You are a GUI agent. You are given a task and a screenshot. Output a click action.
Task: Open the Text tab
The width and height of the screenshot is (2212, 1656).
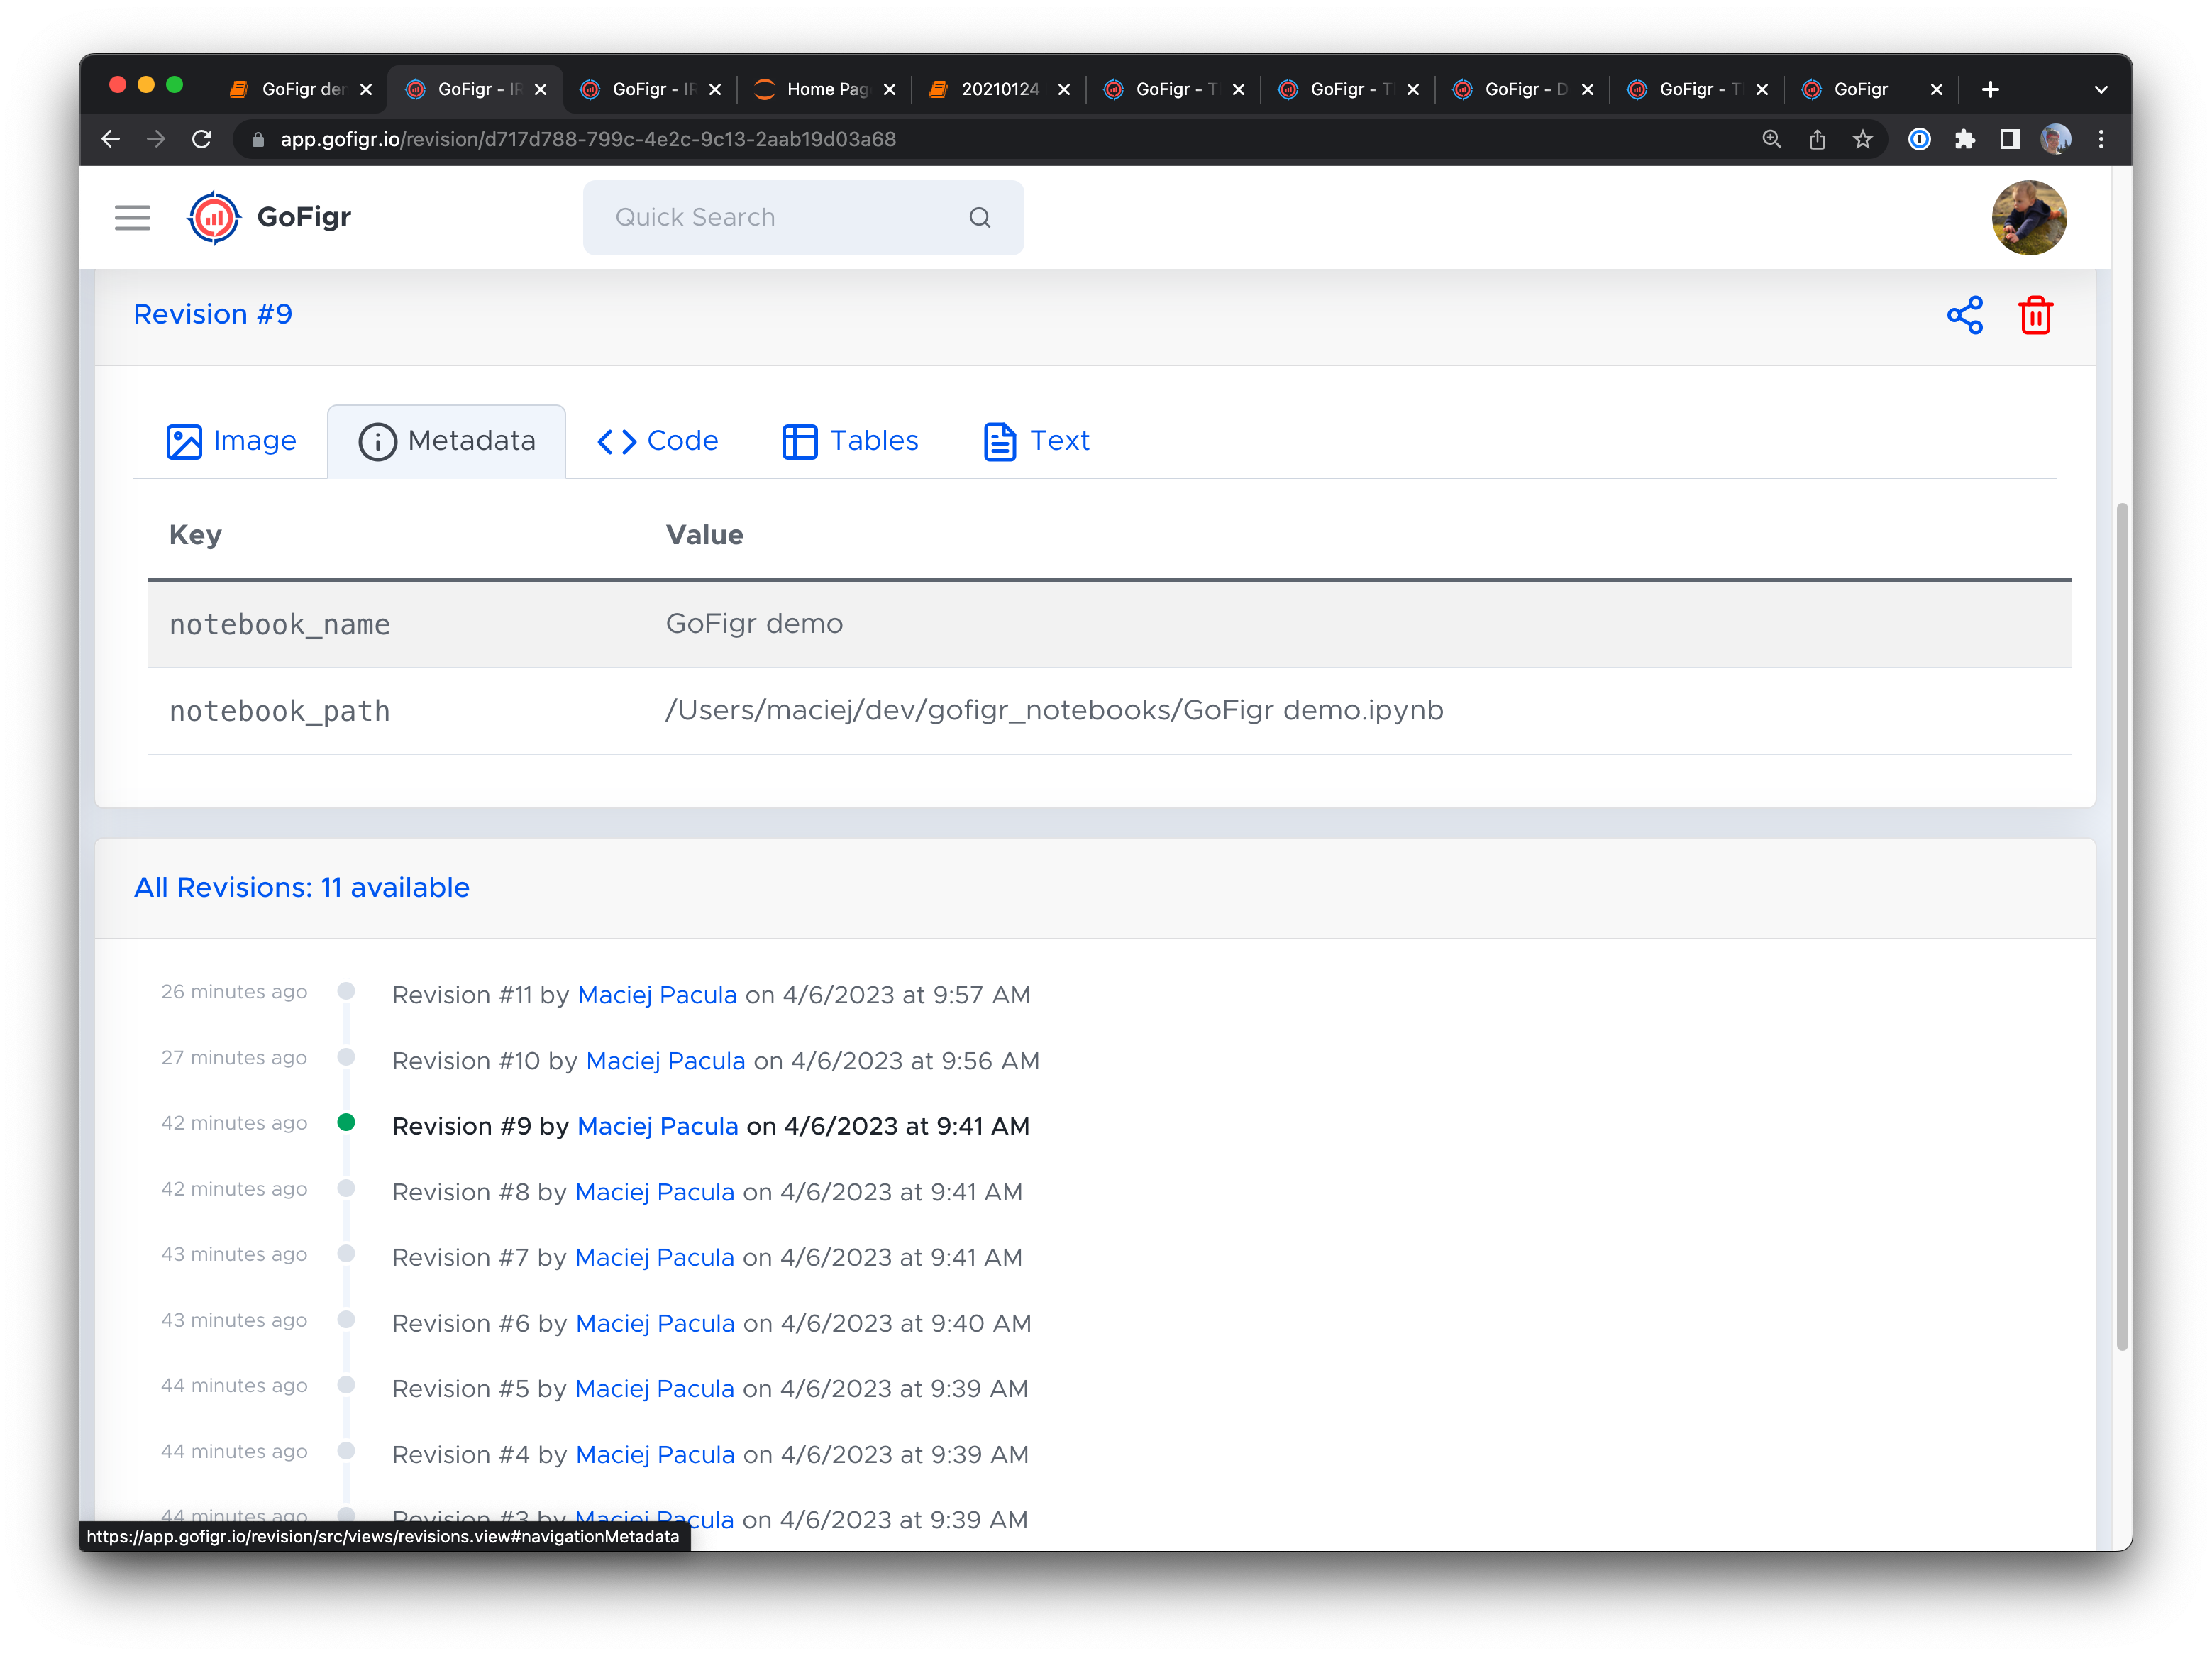tap(1036, 440)
